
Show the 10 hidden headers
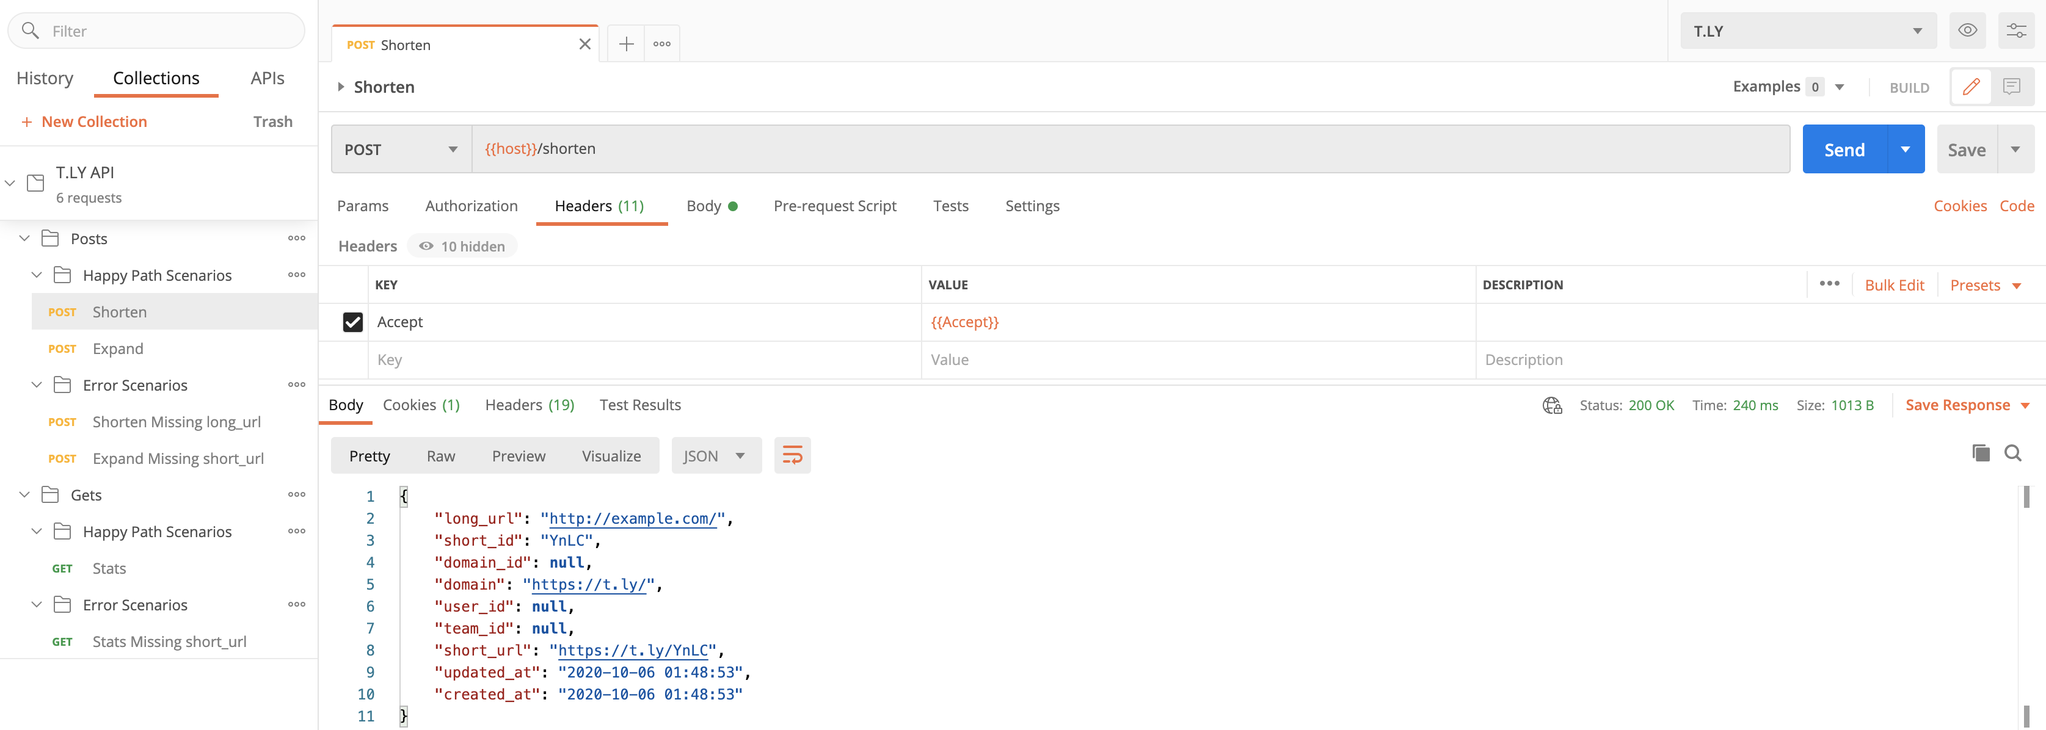(462, 246)
